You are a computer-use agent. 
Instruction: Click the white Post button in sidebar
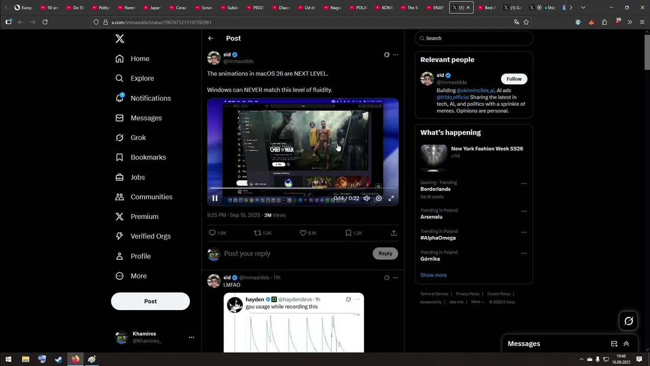150,301
